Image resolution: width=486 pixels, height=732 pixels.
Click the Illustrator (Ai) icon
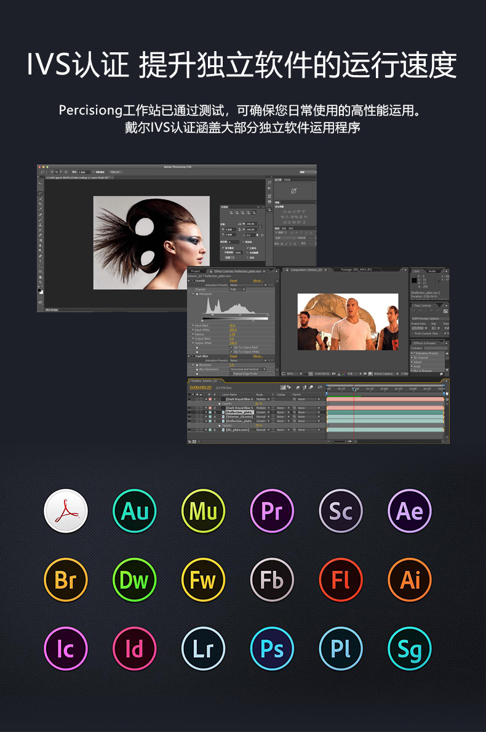click(410, 580)
